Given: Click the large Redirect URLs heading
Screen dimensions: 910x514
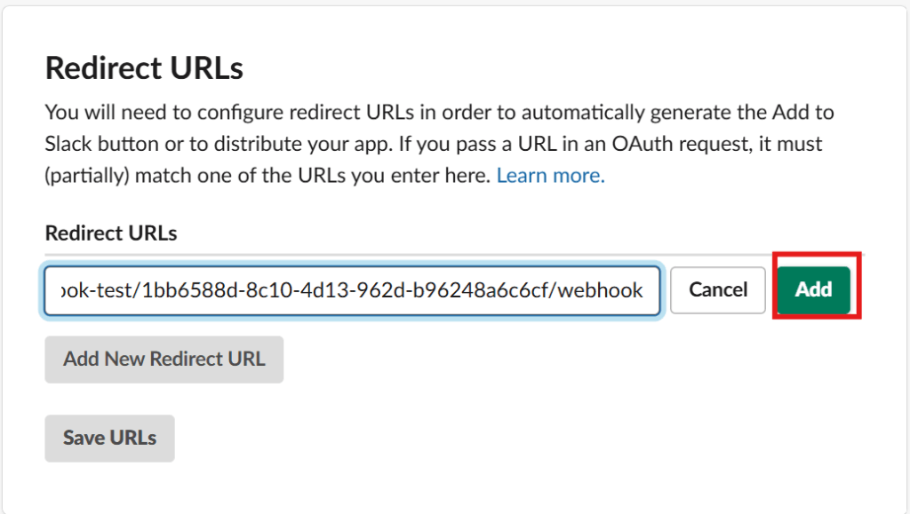Looking at the screenshot, I should [x=144, y=68].
